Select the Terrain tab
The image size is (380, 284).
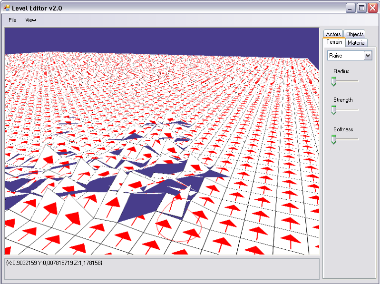pos(334,42)
